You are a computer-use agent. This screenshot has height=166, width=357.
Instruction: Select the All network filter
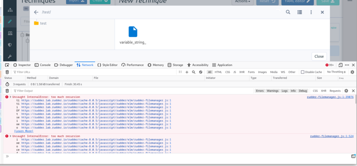210,72
